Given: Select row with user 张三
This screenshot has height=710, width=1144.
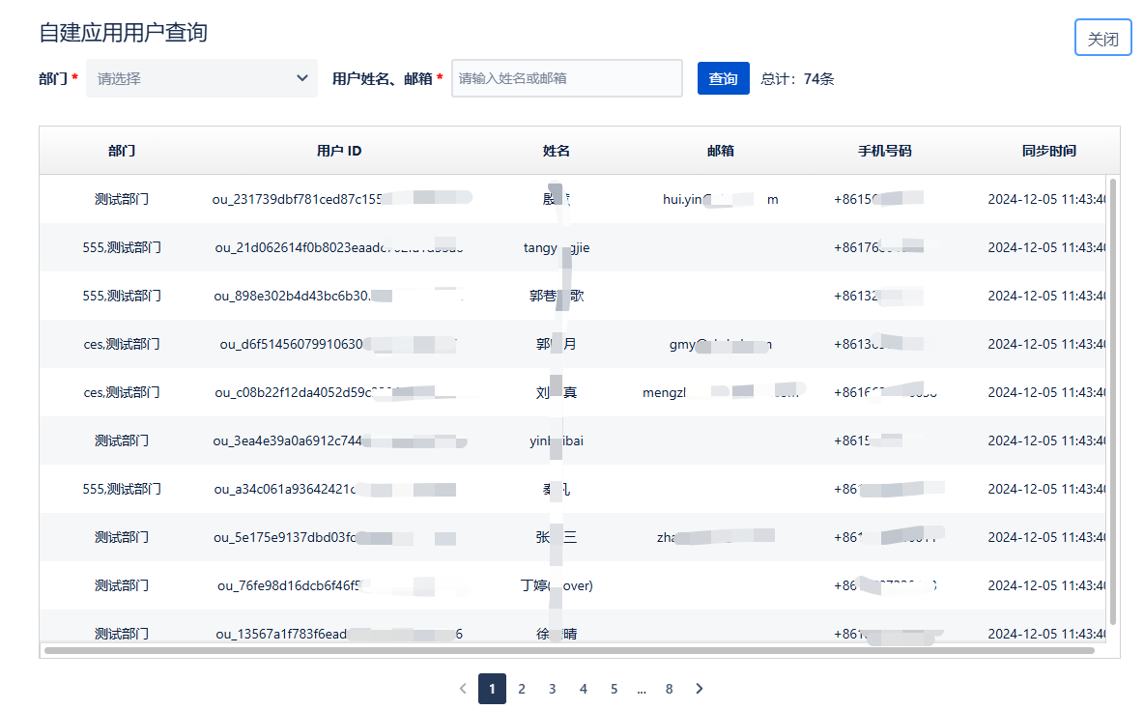Looking at the screenshot, I should click(573, 537).
